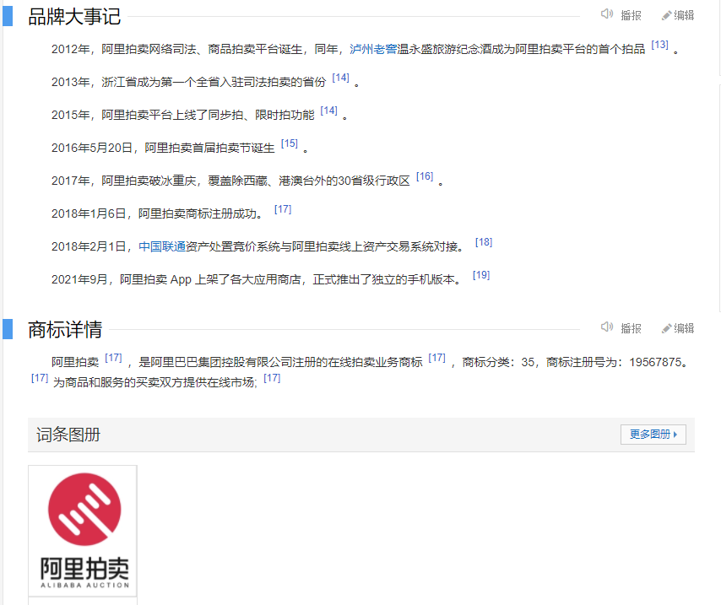This screenshot has width=721, height=605.
Task: Click speaker icon beside 商标详情 heading
Action: pos(606,327)
